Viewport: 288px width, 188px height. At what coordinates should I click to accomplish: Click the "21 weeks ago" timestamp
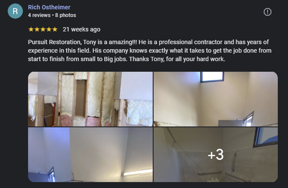(x=82, y=29)
